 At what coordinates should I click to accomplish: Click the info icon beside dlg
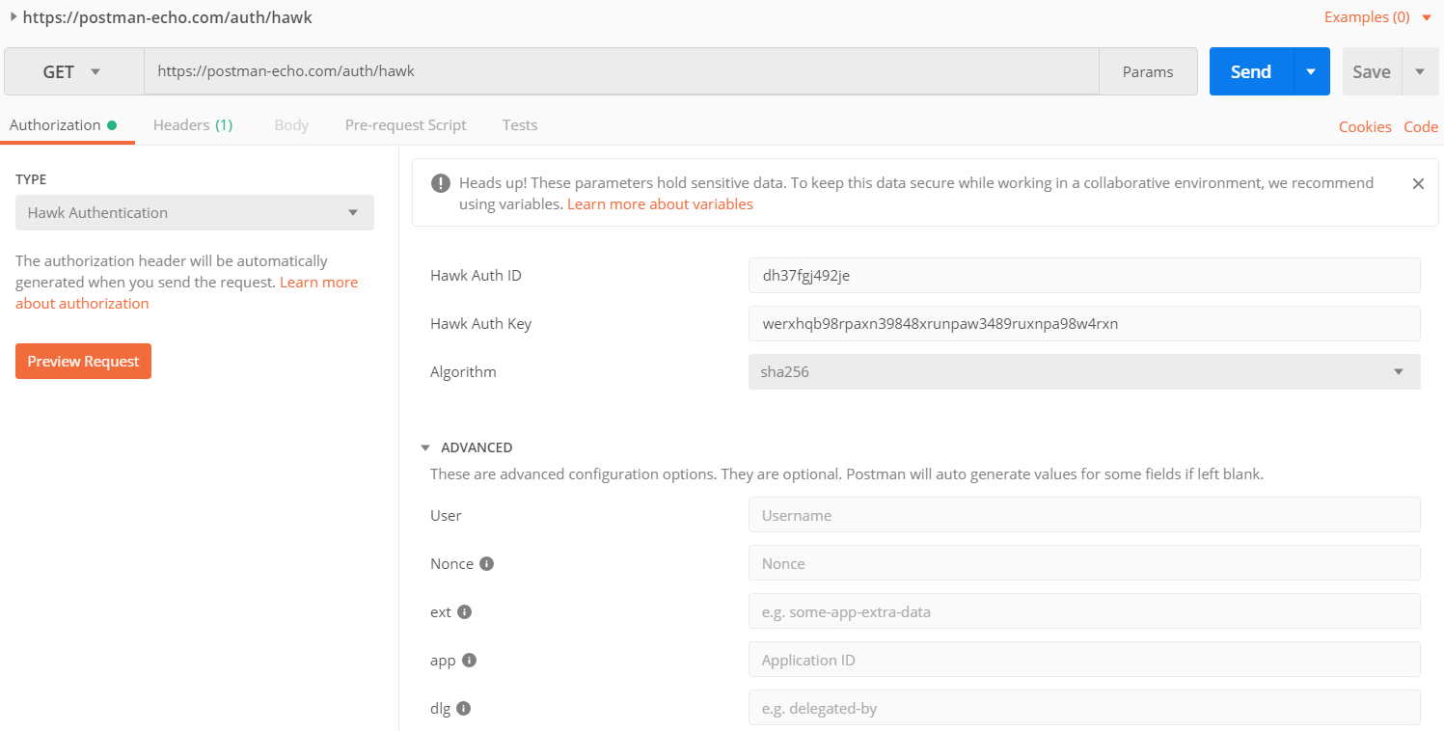(463, 708)
